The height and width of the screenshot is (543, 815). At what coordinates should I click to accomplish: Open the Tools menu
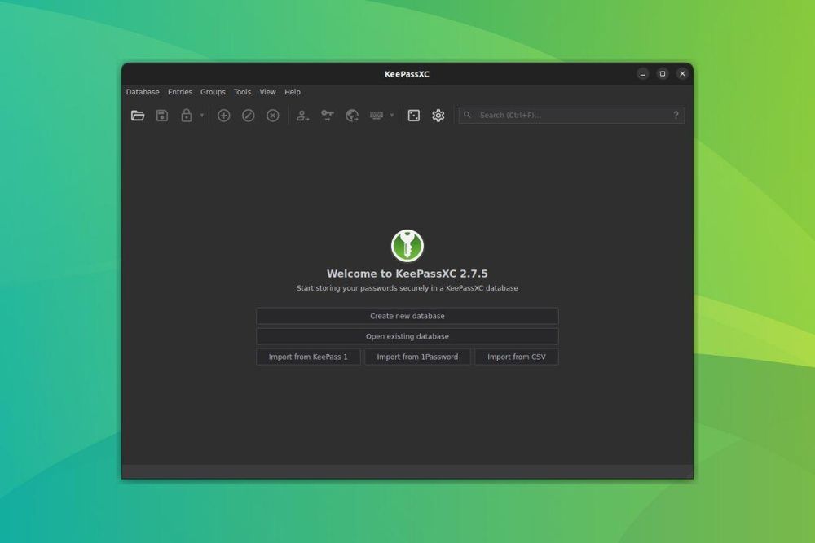(x=242, y=92)
